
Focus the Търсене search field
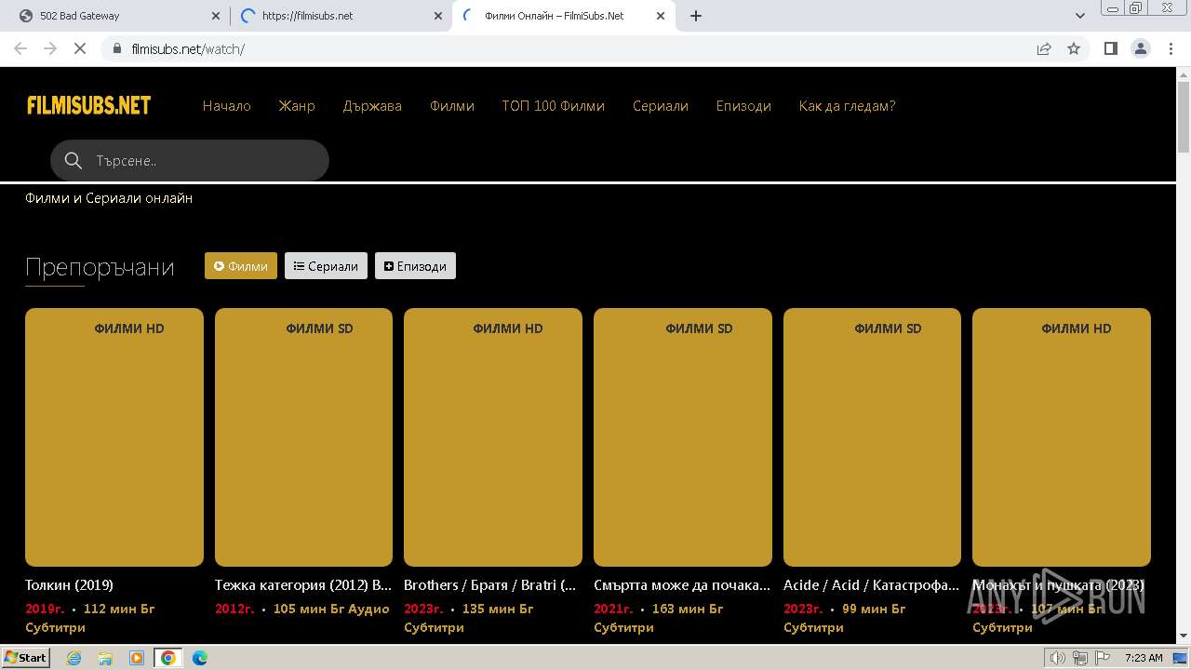coord(190,160)
